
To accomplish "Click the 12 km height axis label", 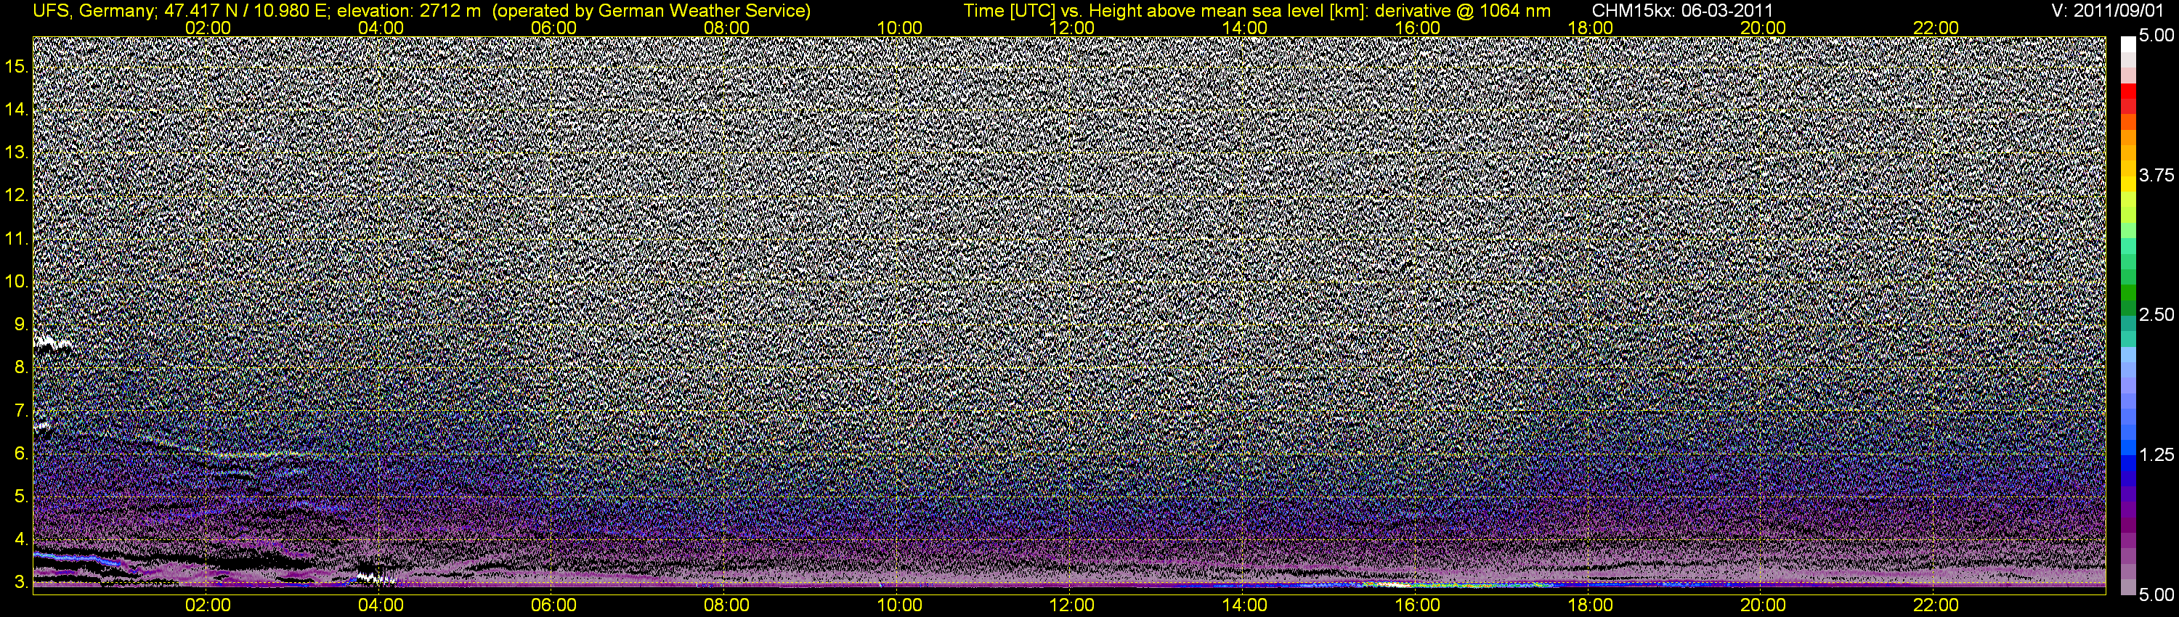I will pyautogui.click(x=17, y=196).
